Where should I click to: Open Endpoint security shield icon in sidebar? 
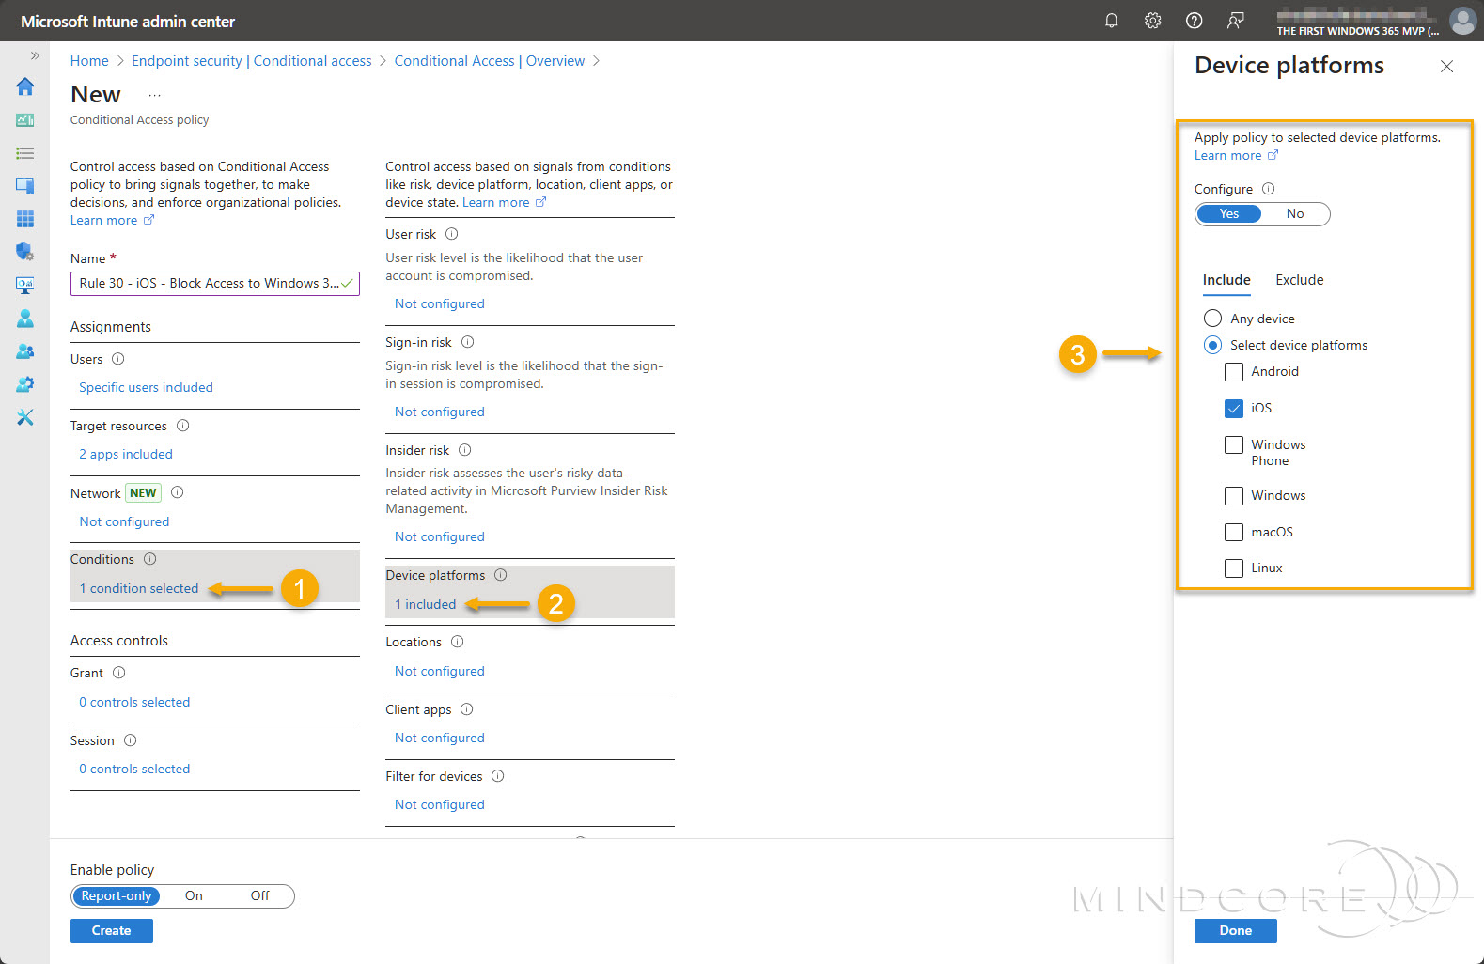click(25, 252)
